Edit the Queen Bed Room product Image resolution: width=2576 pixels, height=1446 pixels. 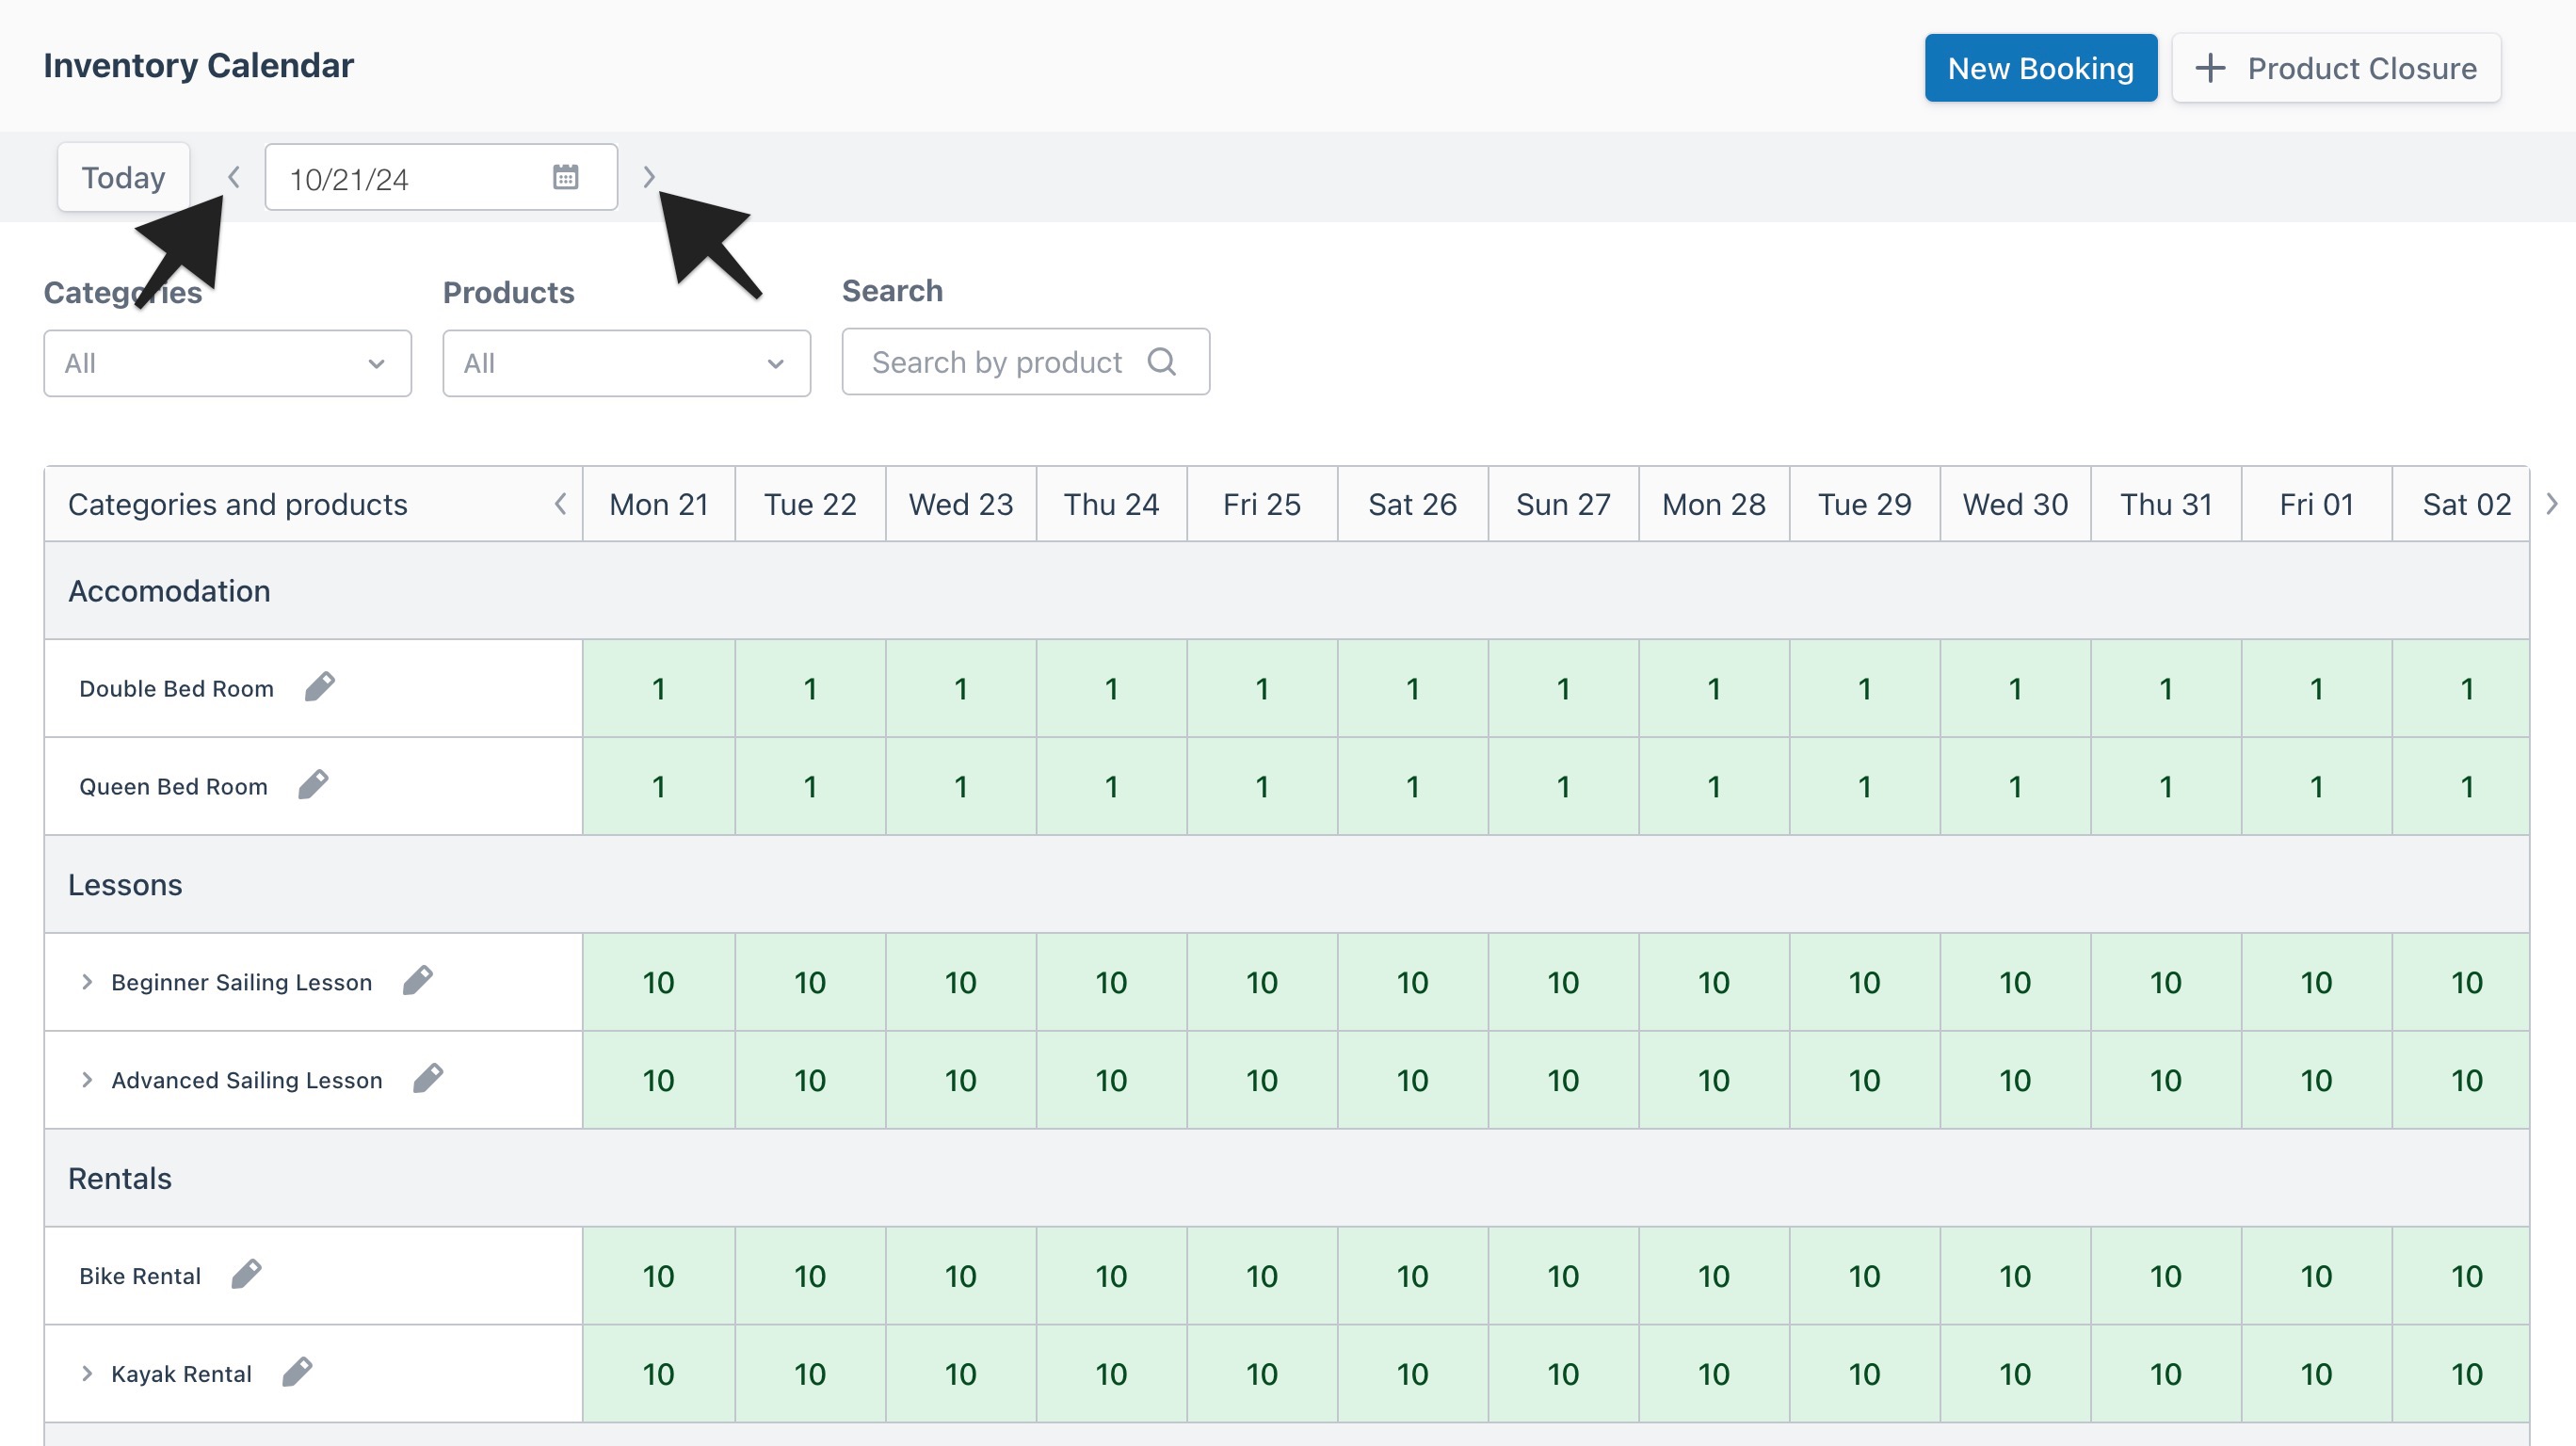coord(314,785)
